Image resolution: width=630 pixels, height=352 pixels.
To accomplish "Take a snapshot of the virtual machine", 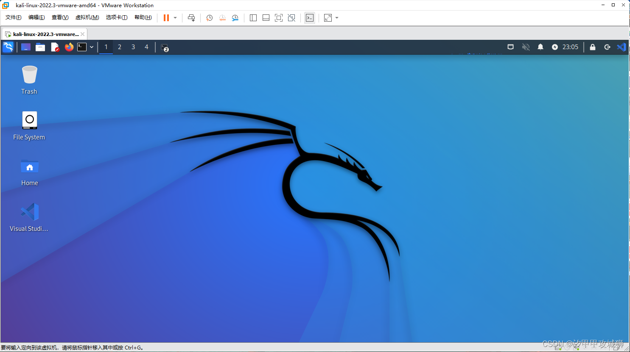I will [209, 18].
